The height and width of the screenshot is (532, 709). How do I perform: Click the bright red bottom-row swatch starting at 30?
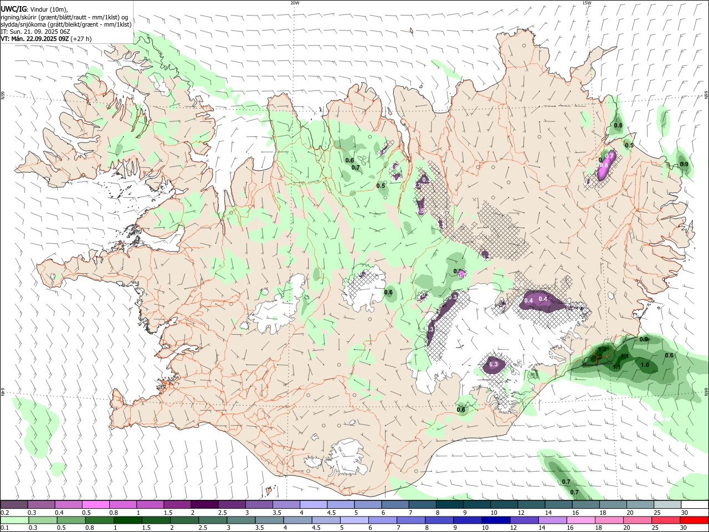coord(693,520)
